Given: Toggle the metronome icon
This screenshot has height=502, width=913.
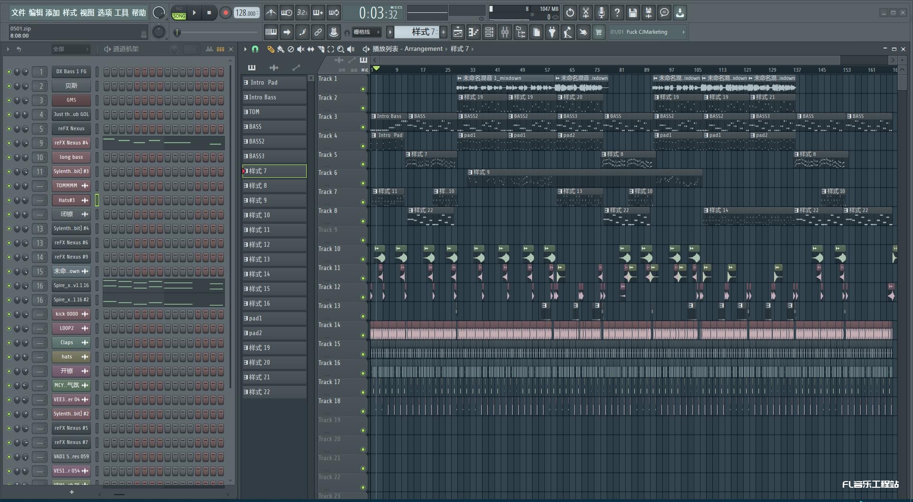Looking at the screenshot, I should [271, 13].
